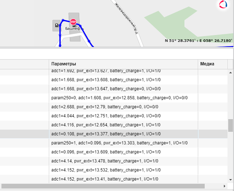Select the row with adc1=2.688, pwr_ext=12.79
The width and height of the screenshot is (234, 191).
(x=105, y=107)
